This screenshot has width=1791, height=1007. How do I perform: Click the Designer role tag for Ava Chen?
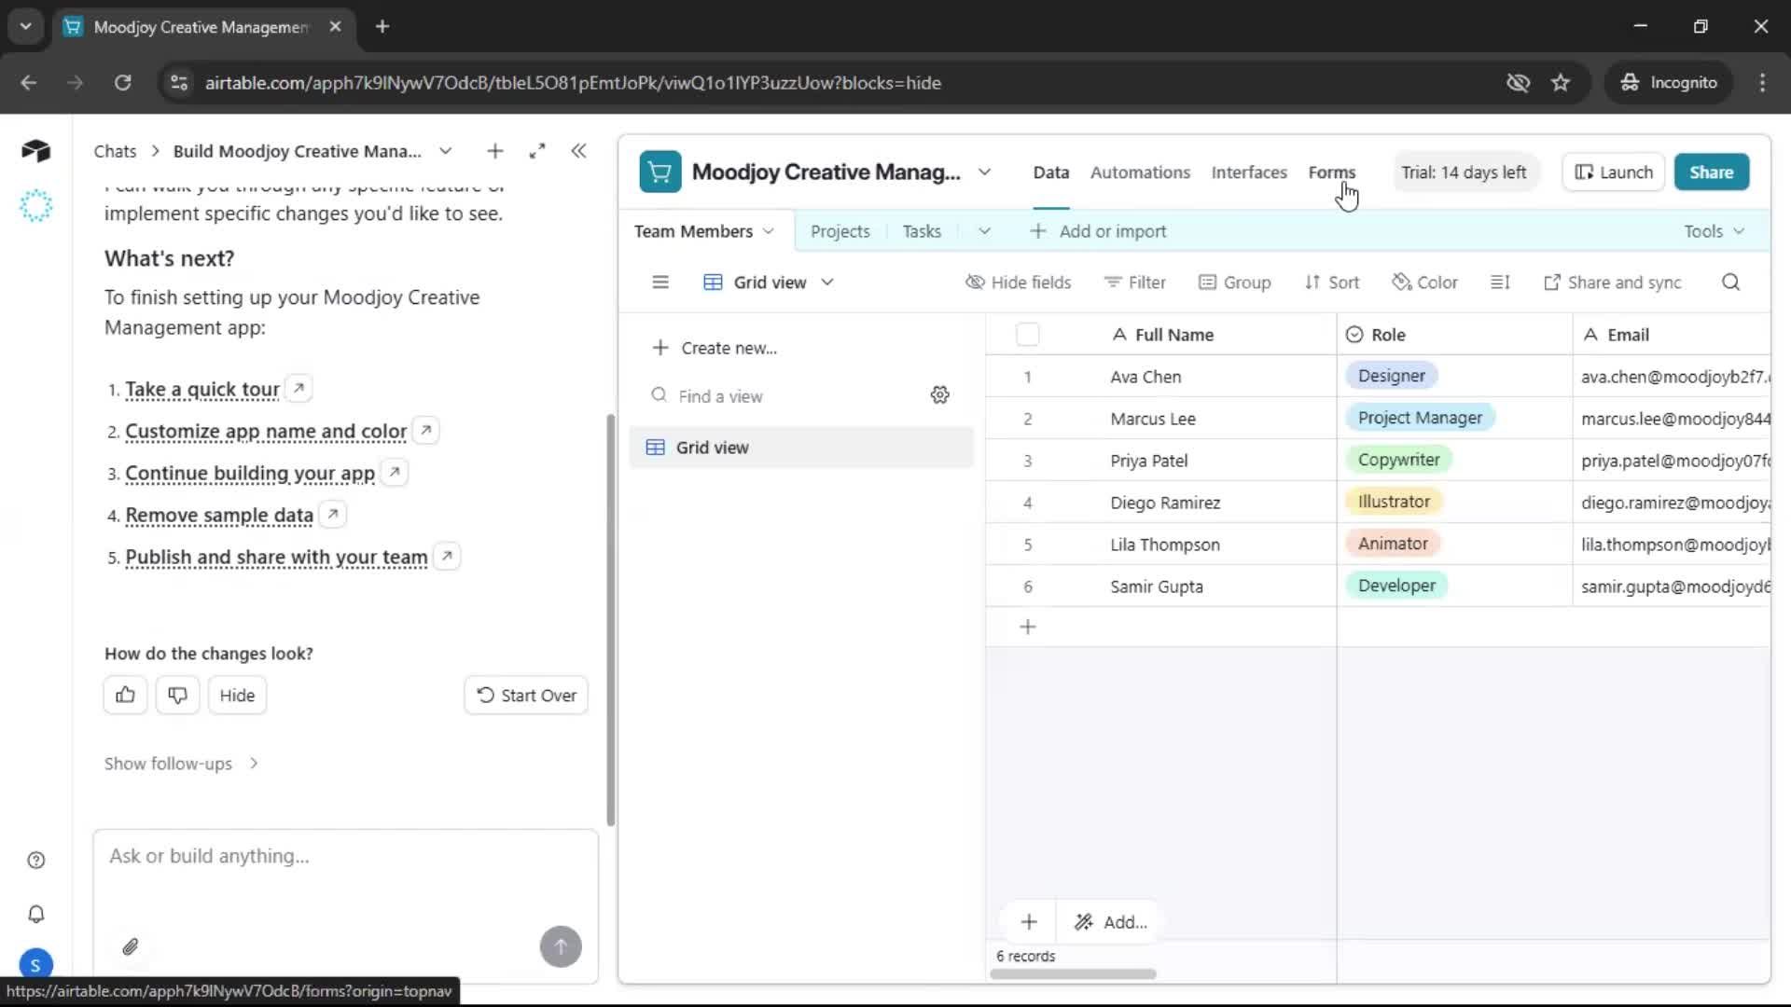(1392, 376)
